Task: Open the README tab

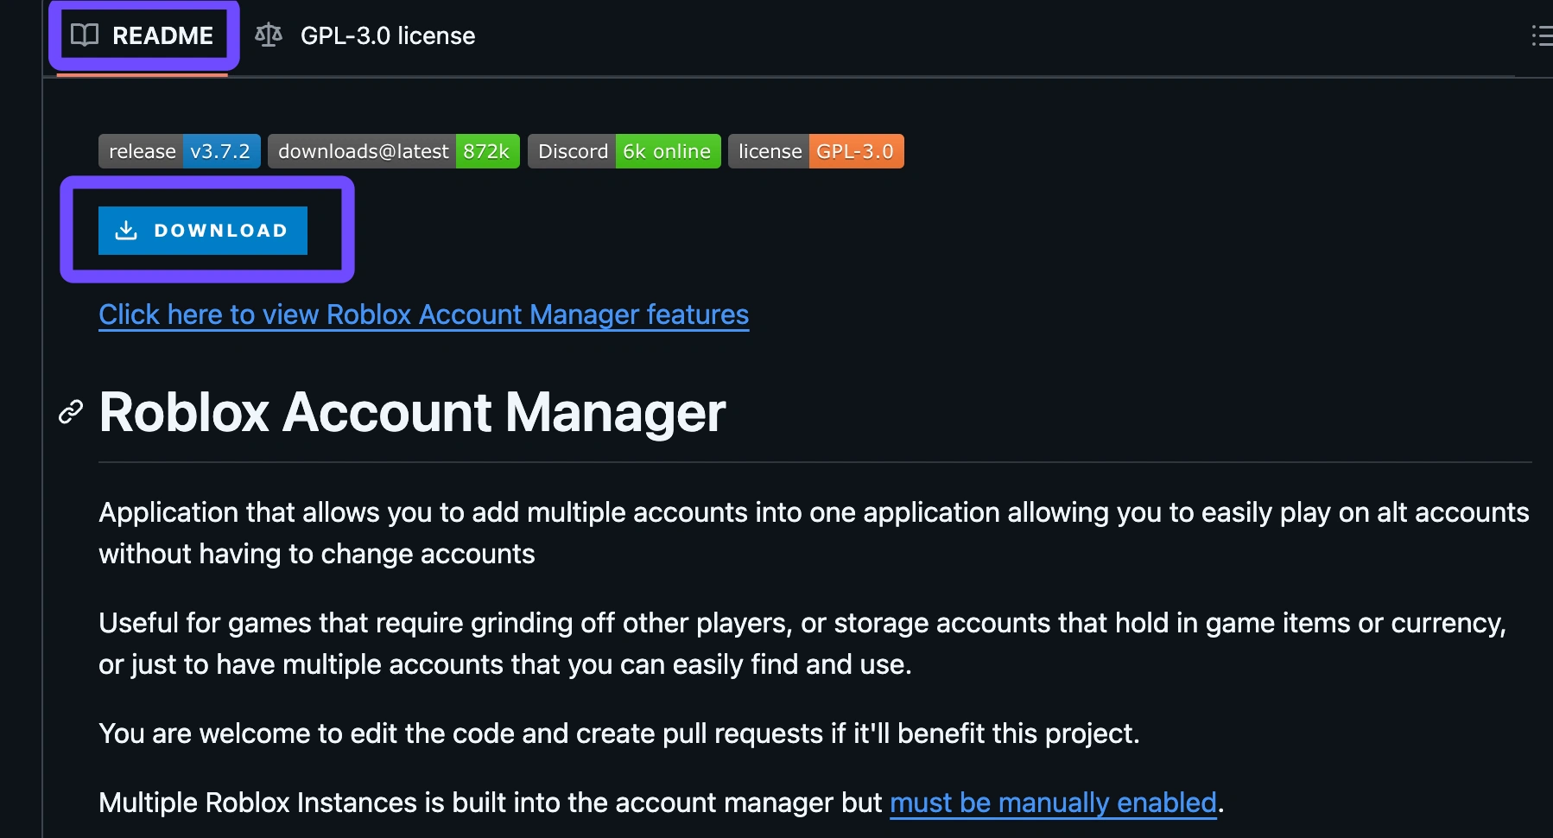Action: pos(143,35)
